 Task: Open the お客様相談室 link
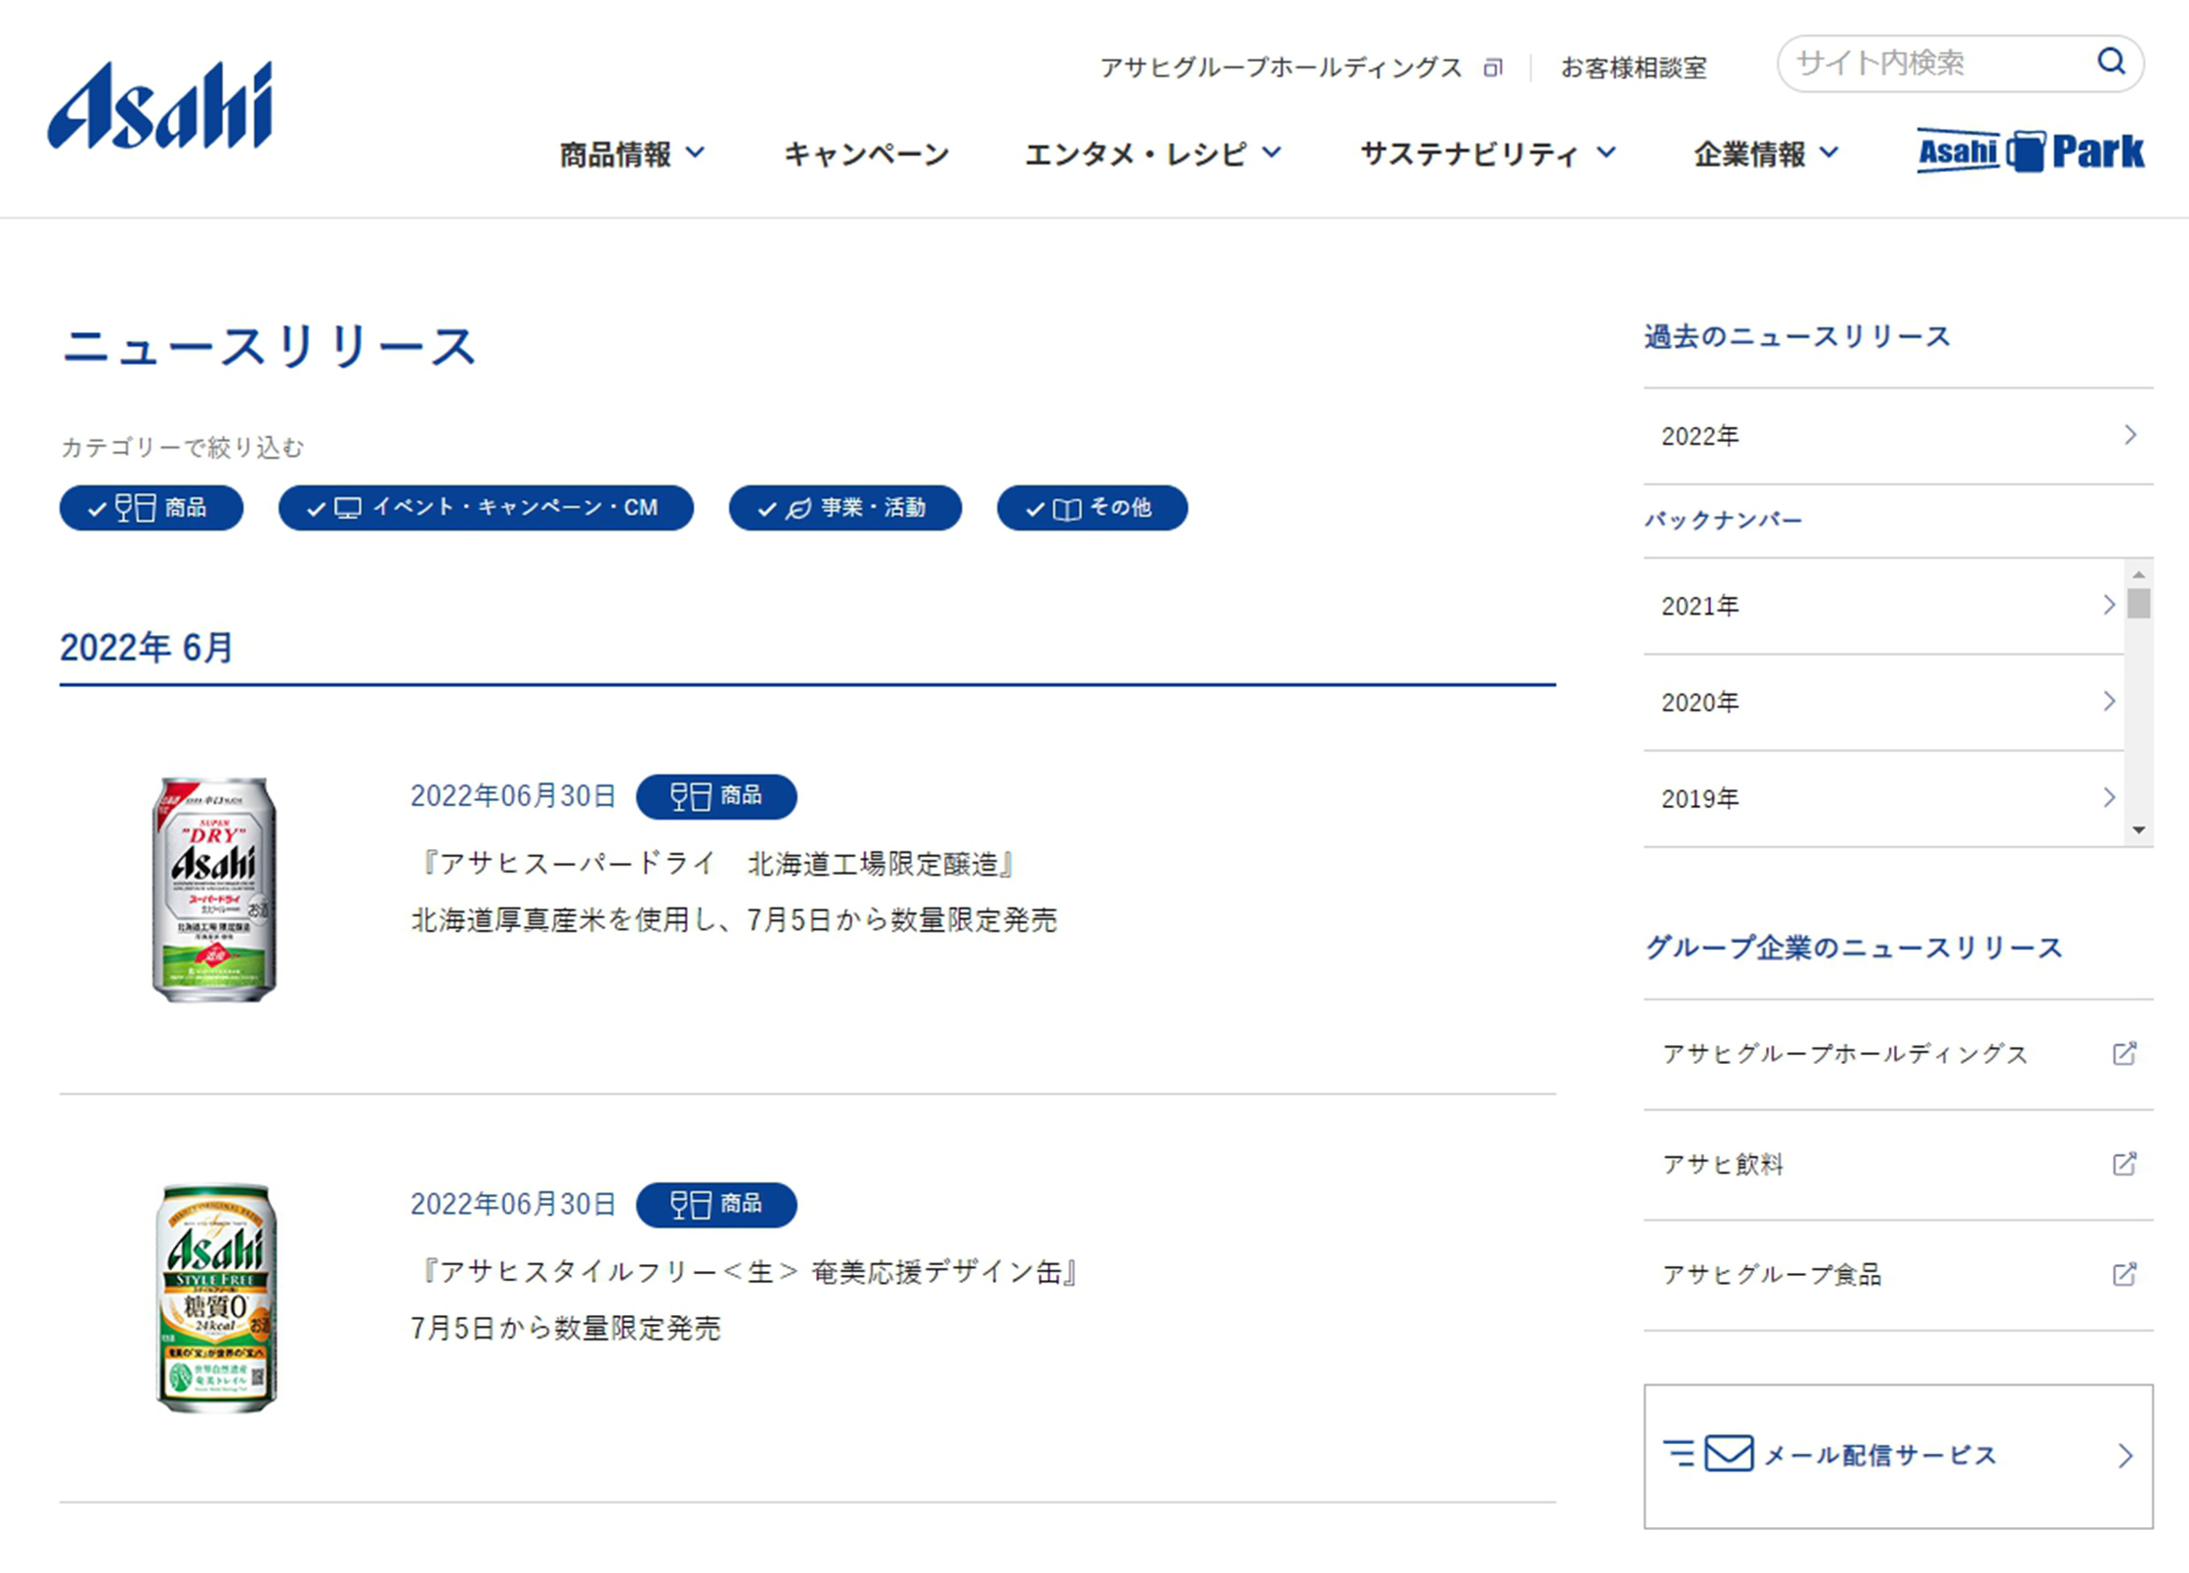click(x=1634, y=67)
